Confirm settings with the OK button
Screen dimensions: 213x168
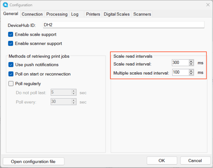[x=162, y=161]
